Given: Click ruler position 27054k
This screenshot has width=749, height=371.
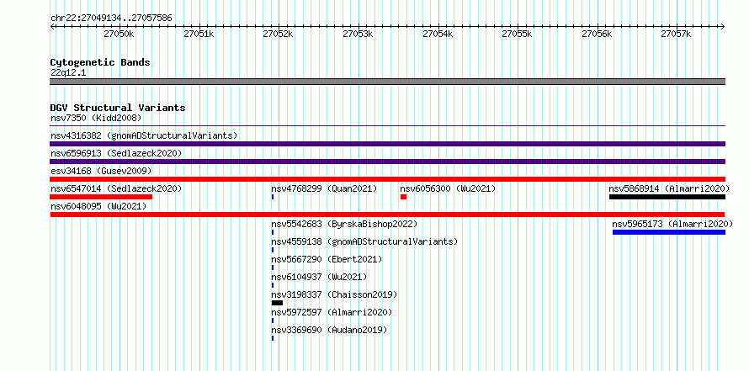Looking at the screenshot, I should click(x=438, y=34).
